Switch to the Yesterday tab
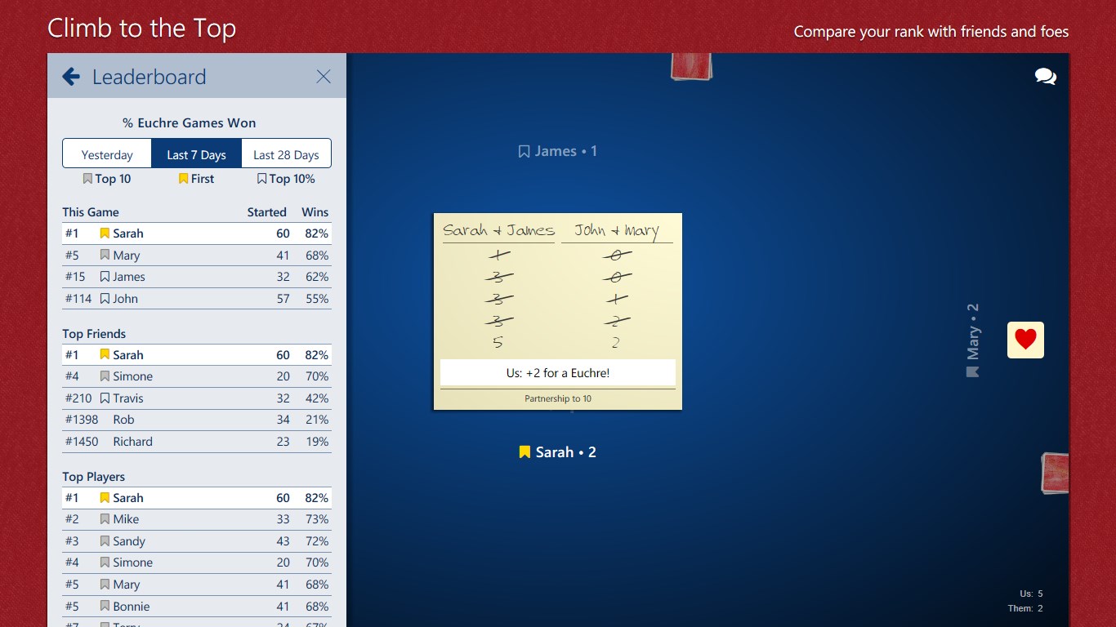The height and width of the screenshot is (627, 1116). [106, 153]
